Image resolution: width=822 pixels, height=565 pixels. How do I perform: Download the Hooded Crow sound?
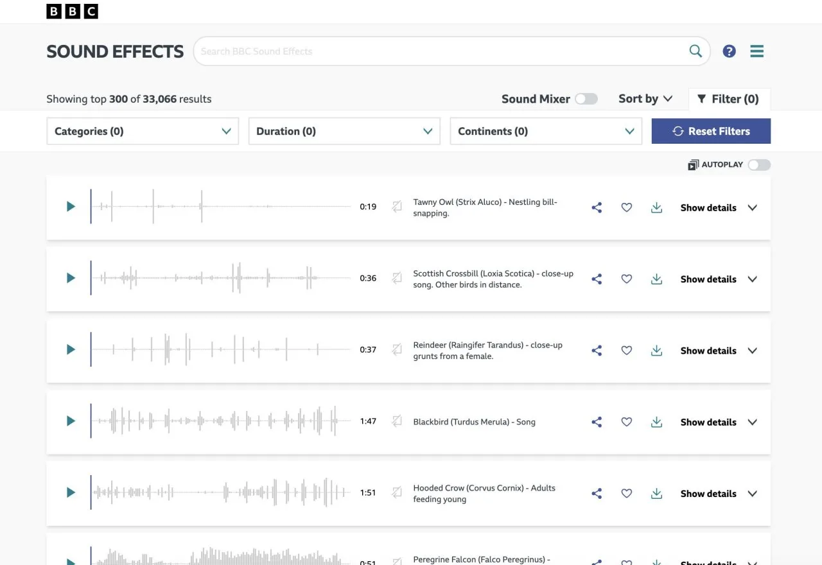656,493
